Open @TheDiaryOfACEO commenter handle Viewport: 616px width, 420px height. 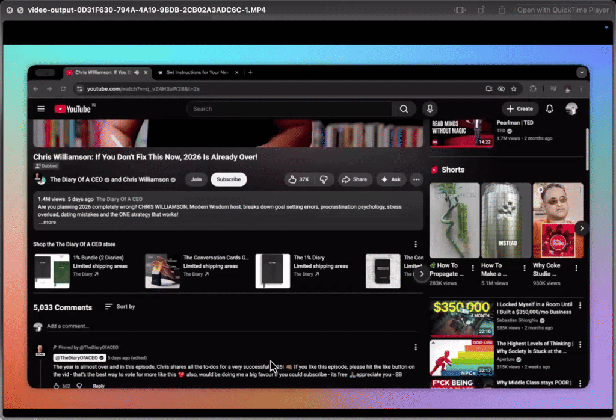pos(79,358)
